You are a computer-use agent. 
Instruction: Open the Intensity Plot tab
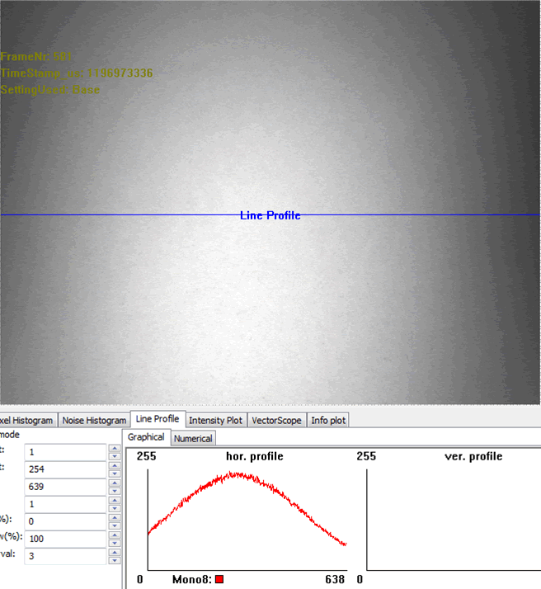(x=216, y=421)
